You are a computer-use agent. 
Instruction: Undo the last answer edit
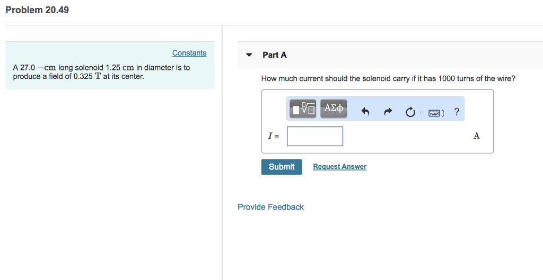pyautogui.click(x=365, y=112)
